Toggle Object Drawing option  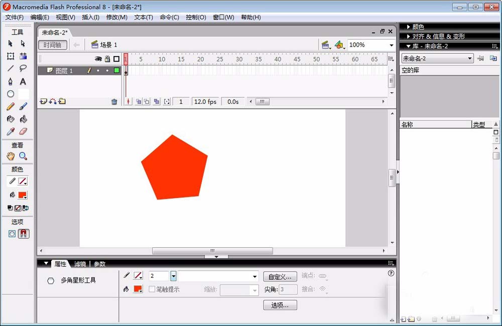point(12,234)
